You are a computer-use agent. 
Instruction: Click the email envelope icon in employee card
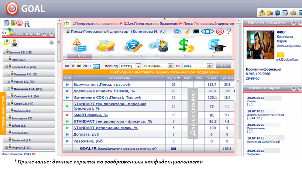[x=281, y=55]
